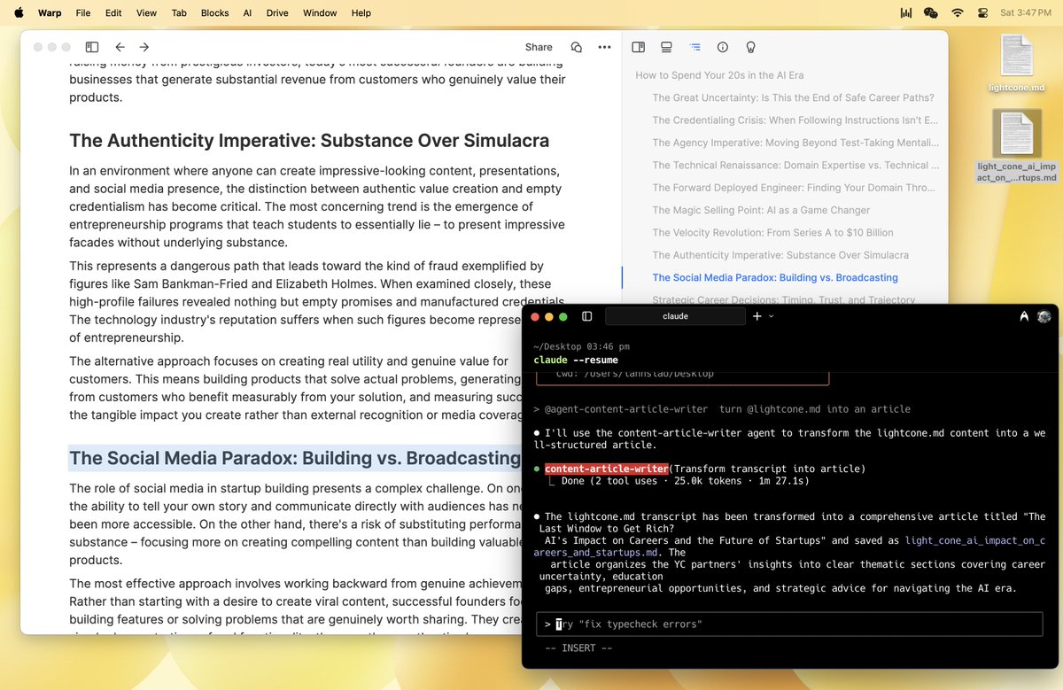The image size is (1063, 690).
Task: Click the -- INSERT -- mode indicator in terminal
Action: point(578,648)
